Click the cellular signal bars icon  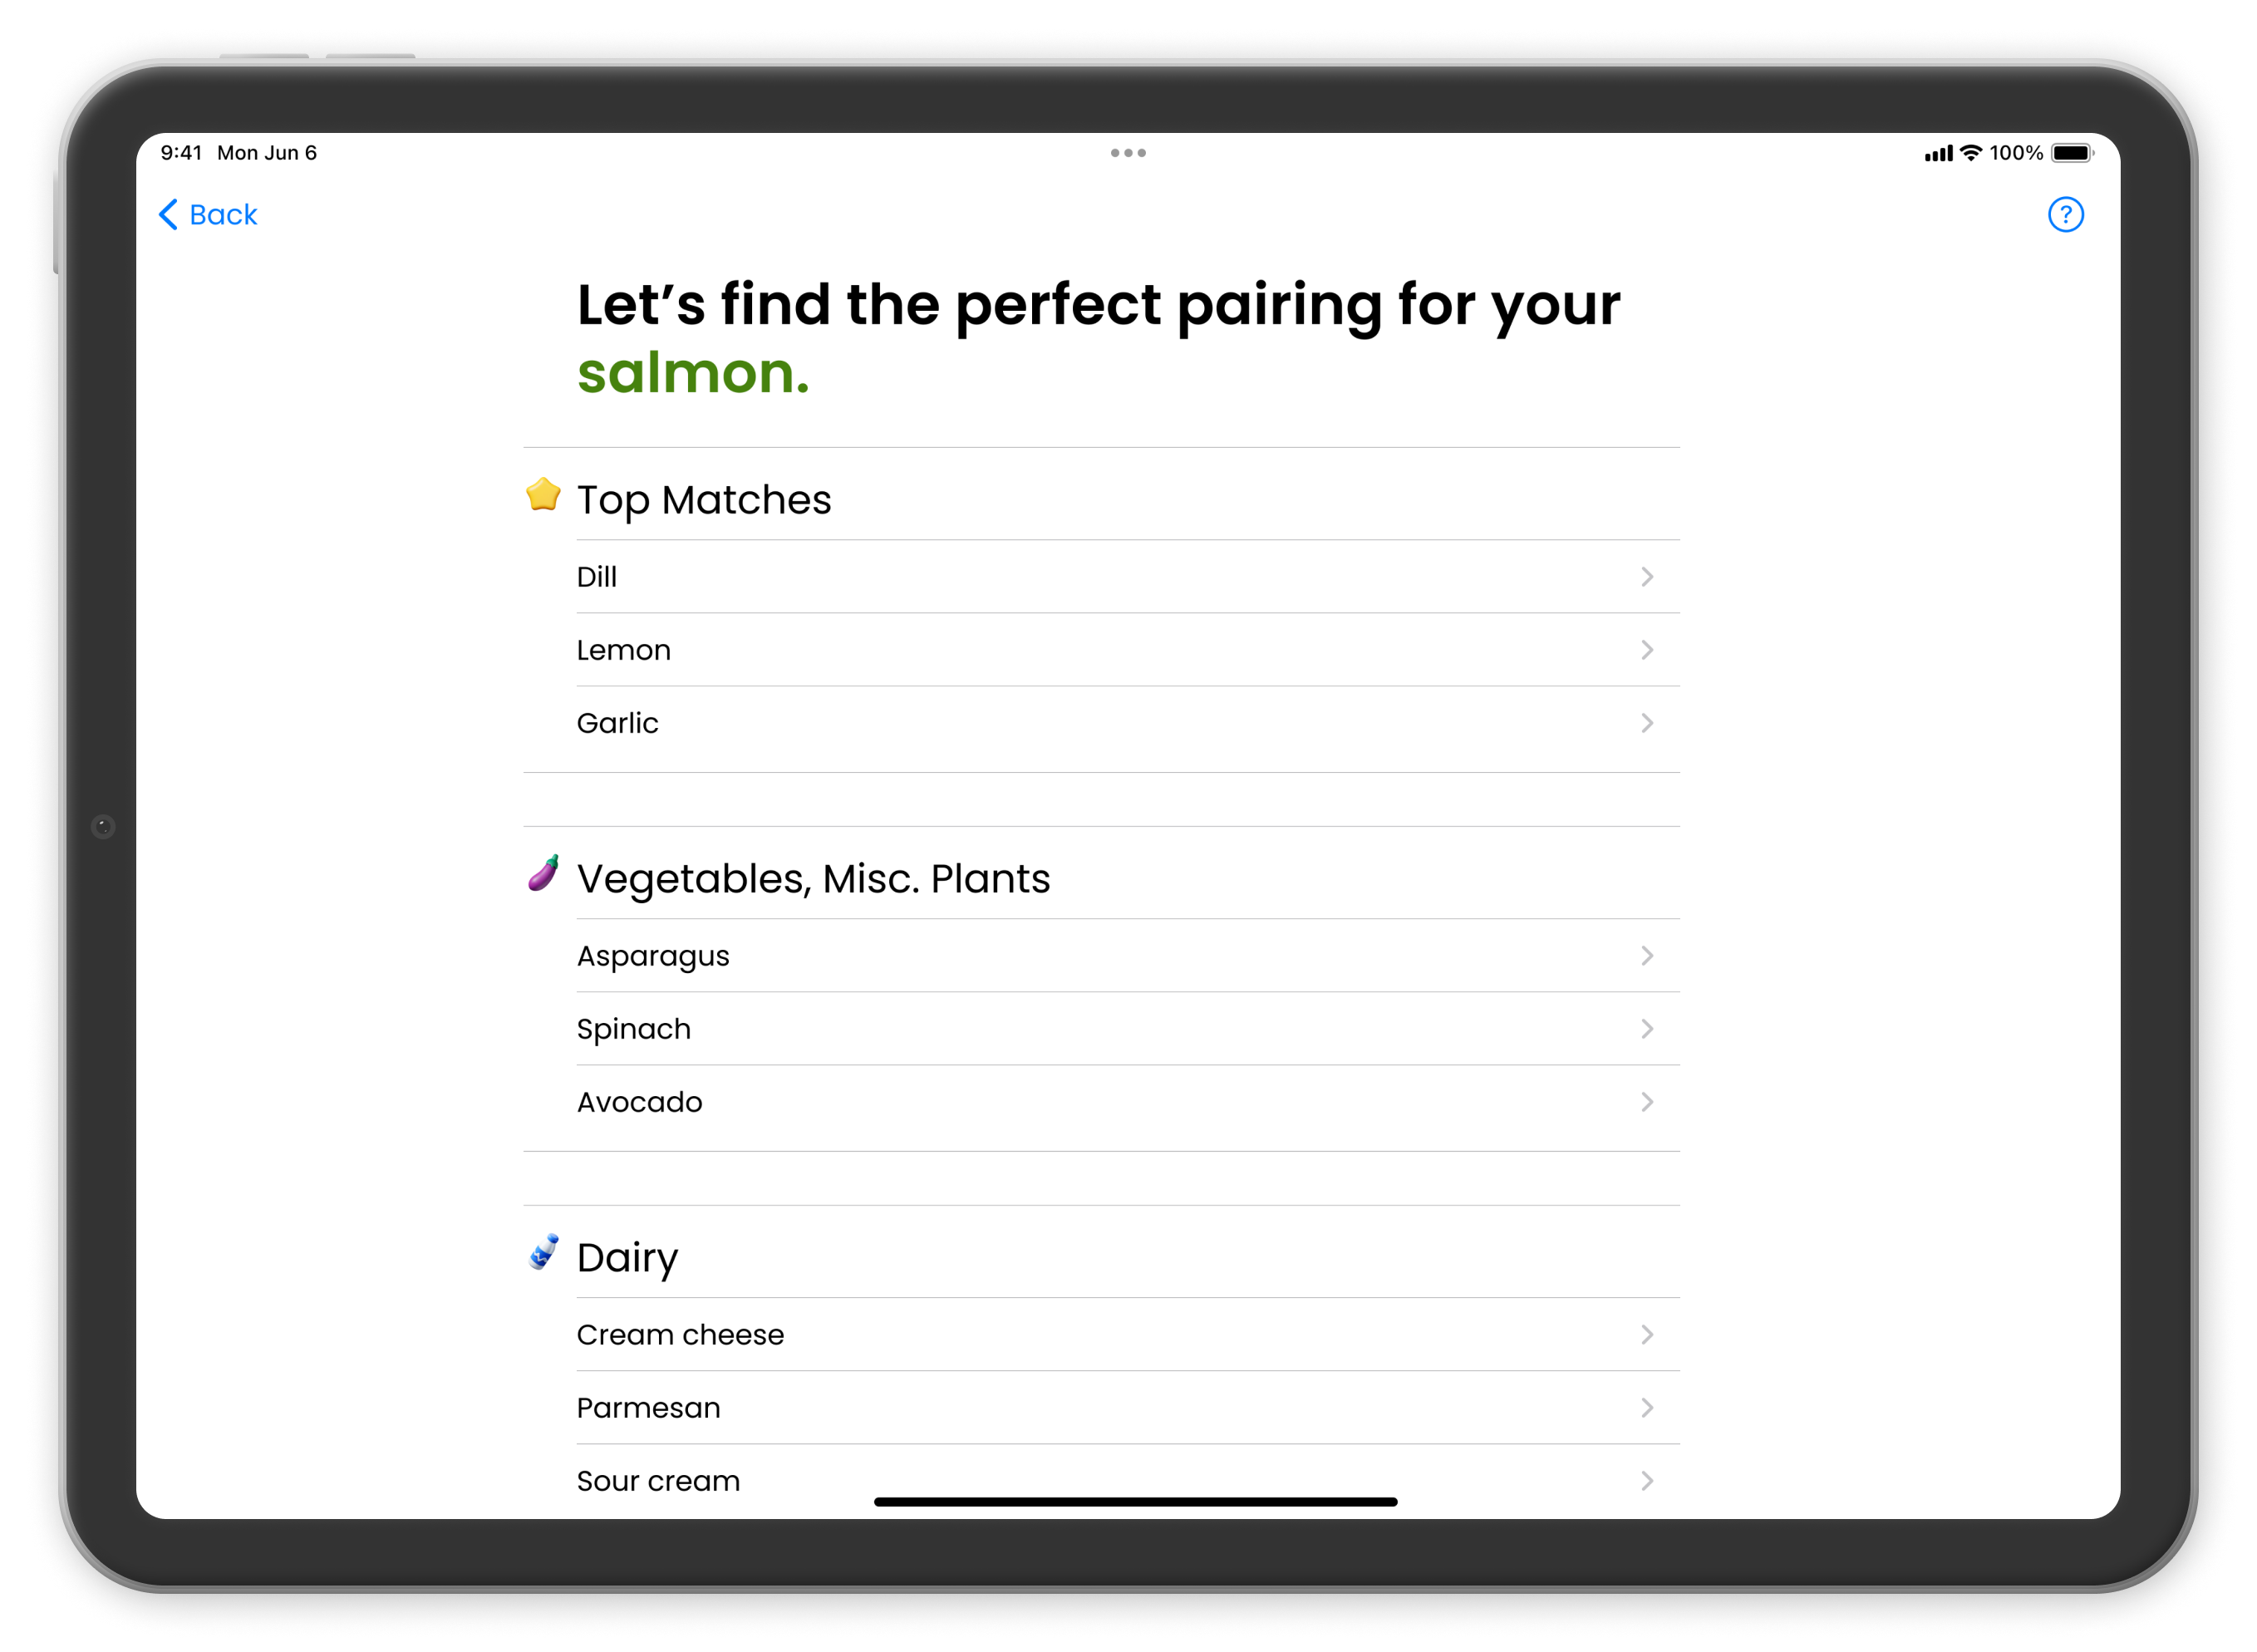(x=1935, y=152)
